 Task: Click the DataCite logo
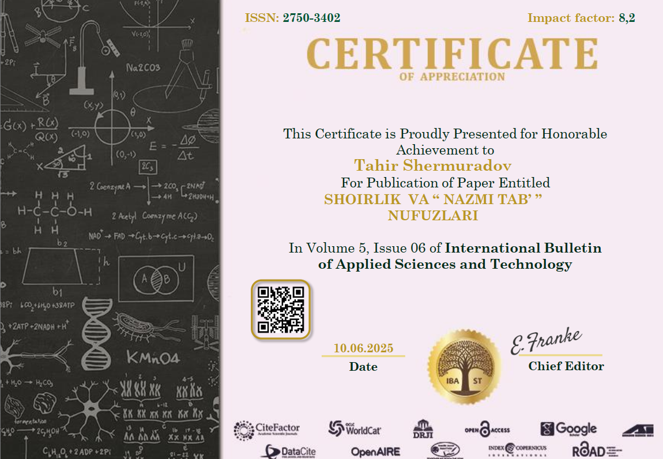288,452
